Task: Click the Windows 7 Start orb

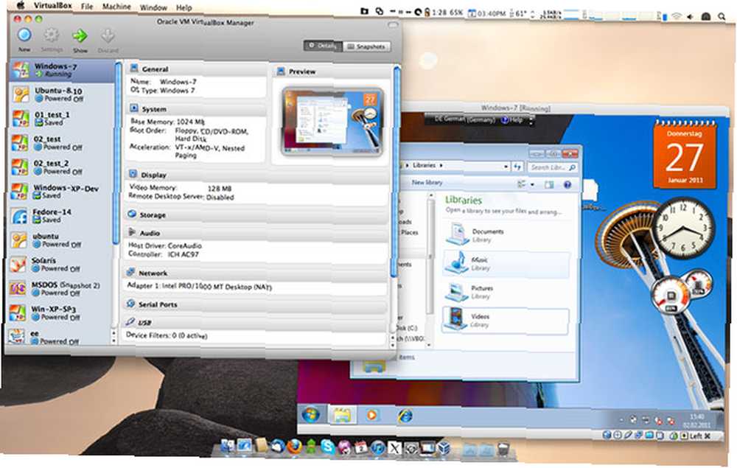Action: click(x=311, y=414)
